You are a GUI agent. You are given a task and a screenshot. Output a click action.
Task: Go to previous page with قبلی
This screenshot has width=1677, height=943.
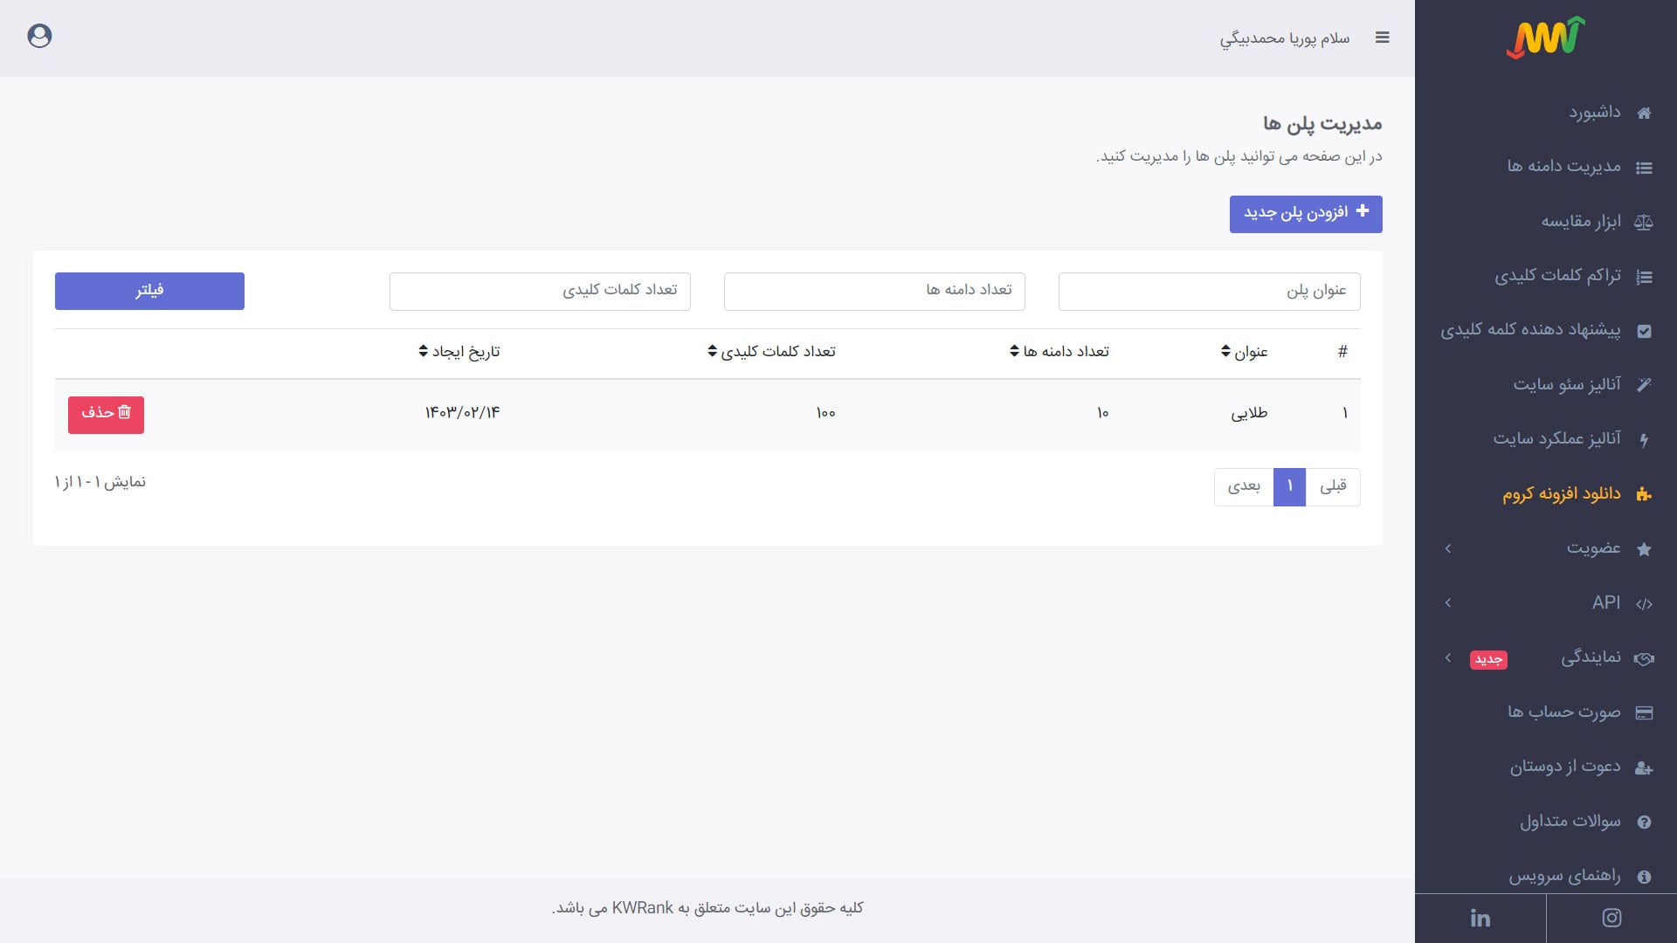1333,486
